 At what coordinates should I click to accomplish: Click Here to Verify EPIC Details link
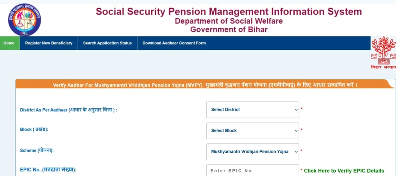[344, 171]
